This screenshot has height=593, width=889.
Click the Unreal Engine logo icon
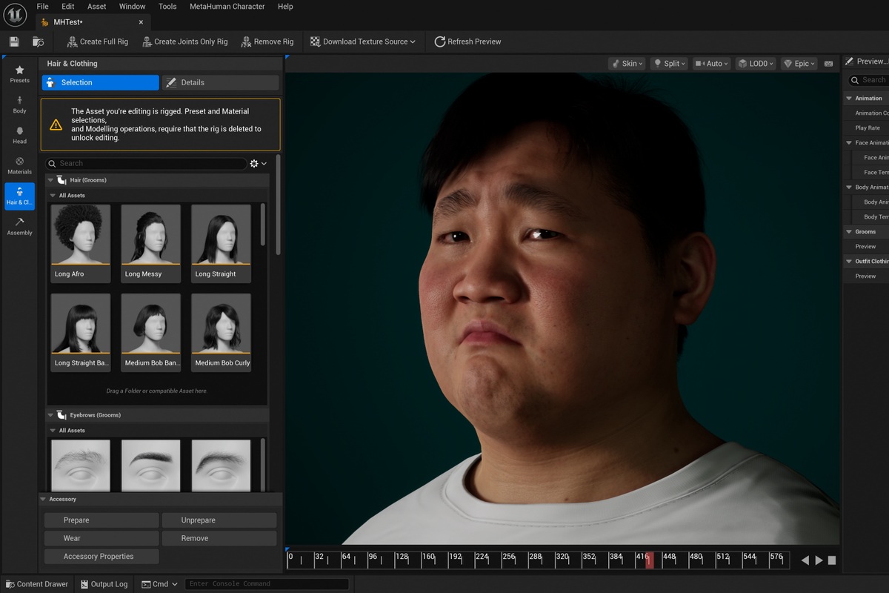15,14
